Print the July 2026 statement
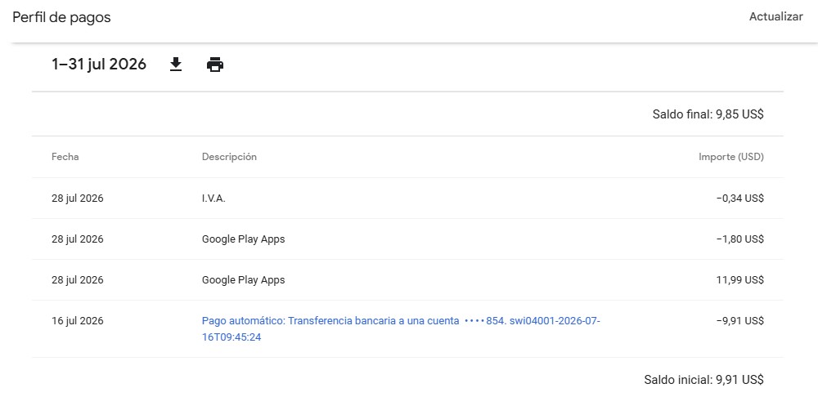The width and height of the screenshot is (818, 406). pyautogui.click(x=215, y=65)
